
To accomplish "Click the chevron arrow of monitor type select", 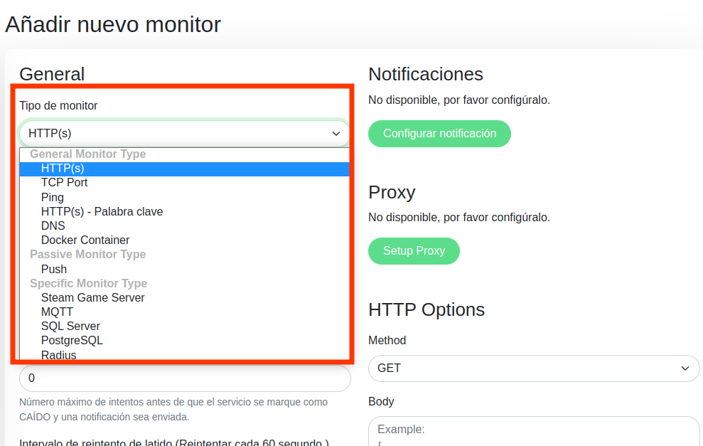I will tap(336, 133).
